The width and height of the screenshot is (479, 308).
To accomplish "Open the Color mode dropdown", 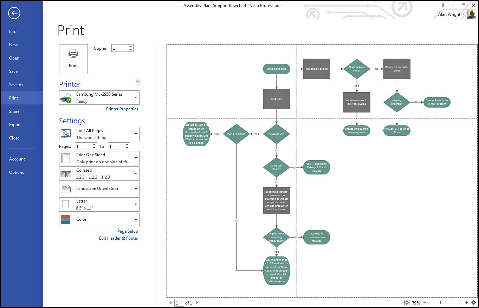I will tap(99, 220).
